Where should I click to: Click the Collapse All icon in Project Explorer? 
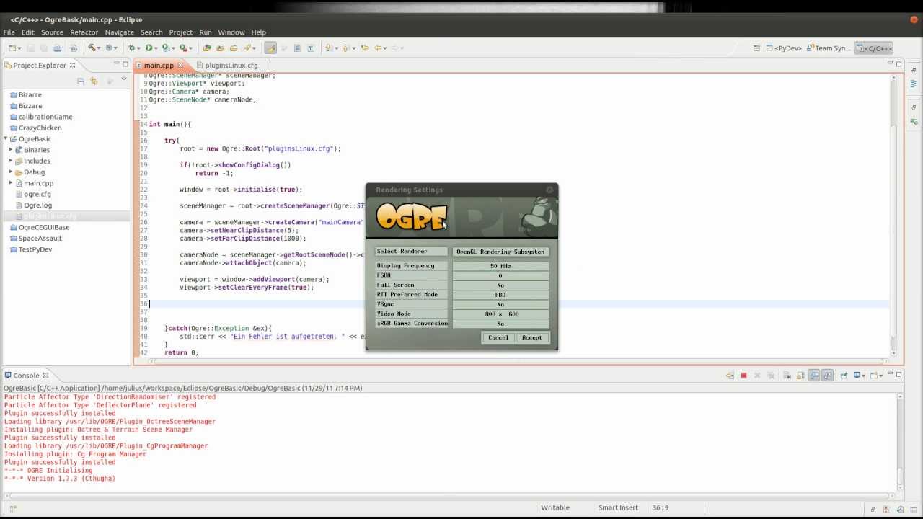coord(80,81)
